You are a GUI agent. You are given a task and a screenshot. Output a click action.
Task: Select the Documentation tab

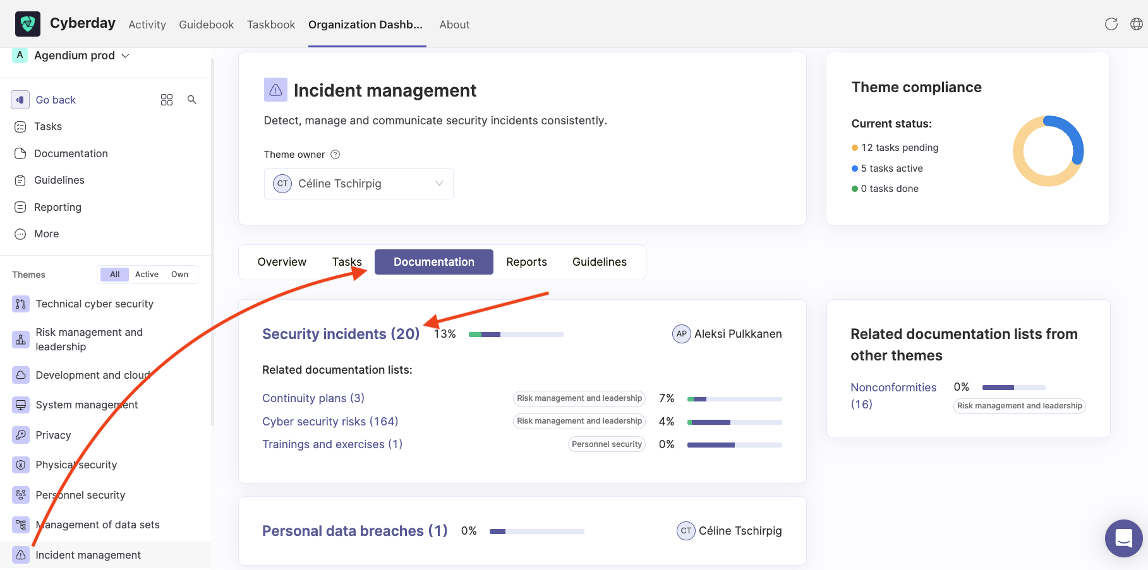pos(434,262)
